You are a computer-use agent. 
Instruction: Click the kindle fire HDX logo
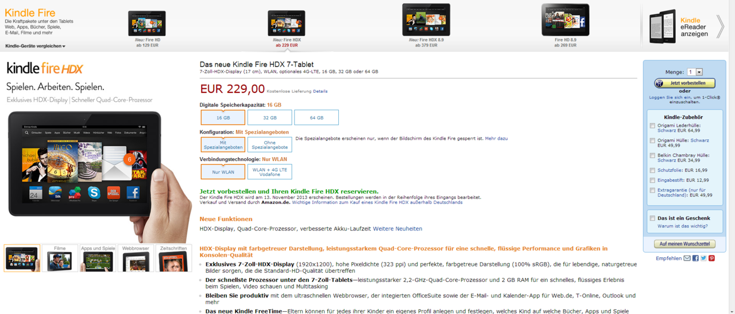45,68
